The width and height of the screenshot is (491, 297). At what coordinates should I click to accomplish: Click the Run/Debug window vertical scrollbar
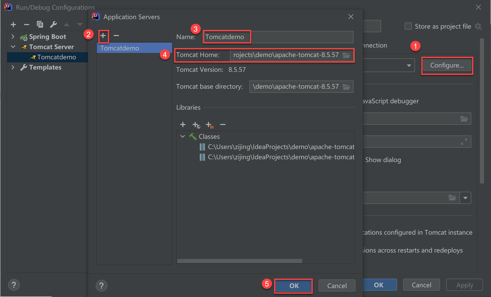[x=482, y=111]
